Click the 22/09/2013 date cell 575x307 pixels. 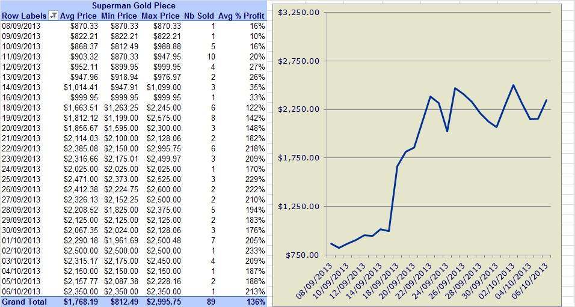(x=21, y=149)
